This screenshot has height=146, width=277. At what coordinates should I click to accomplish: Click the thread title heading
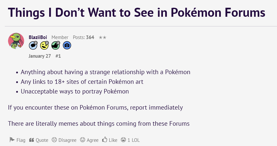[137, 12]
